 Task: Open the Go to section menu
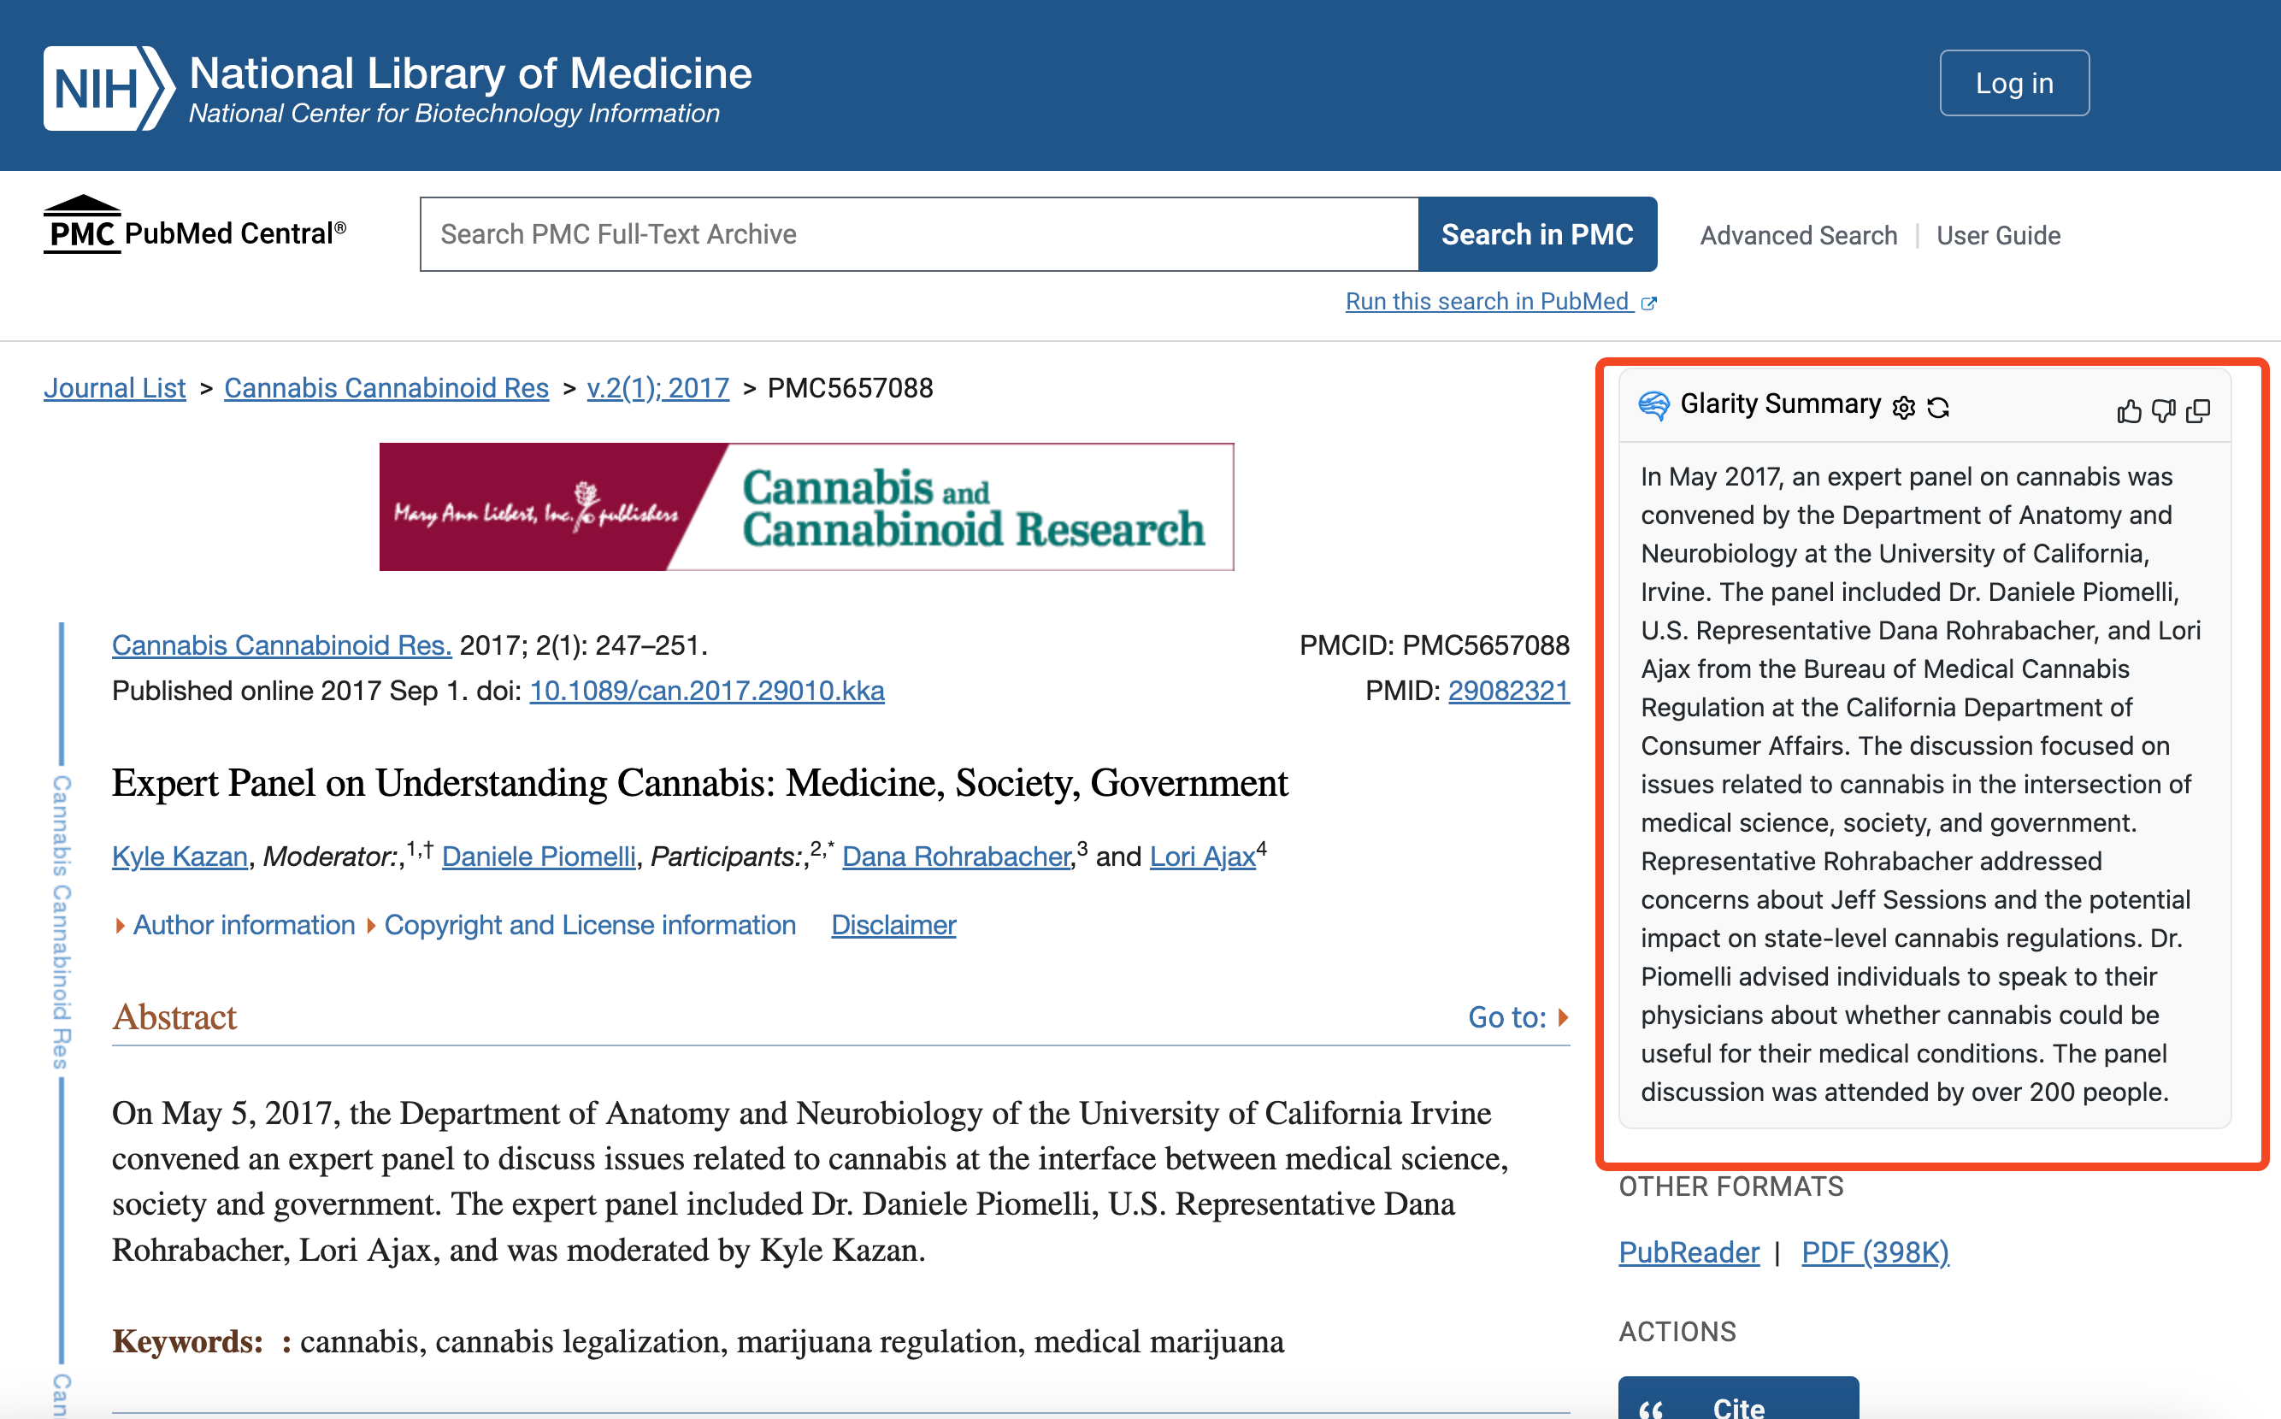tap(1518, 1017)
